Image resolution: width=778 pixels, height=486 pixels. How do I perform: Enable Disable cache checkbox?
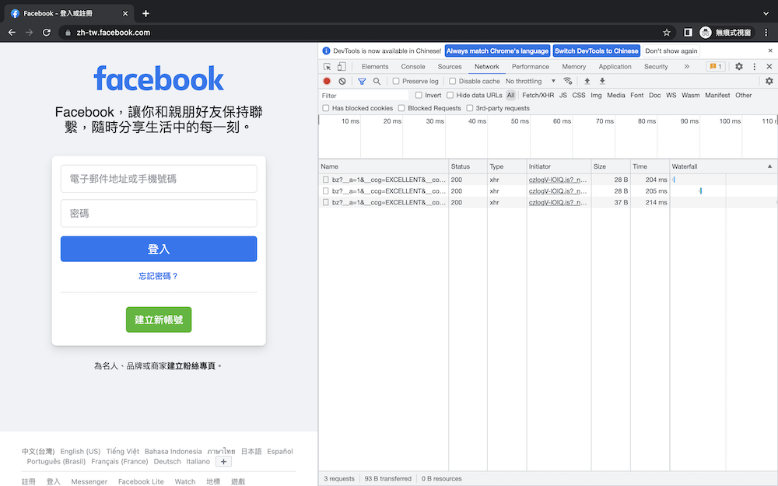(453, 81)
